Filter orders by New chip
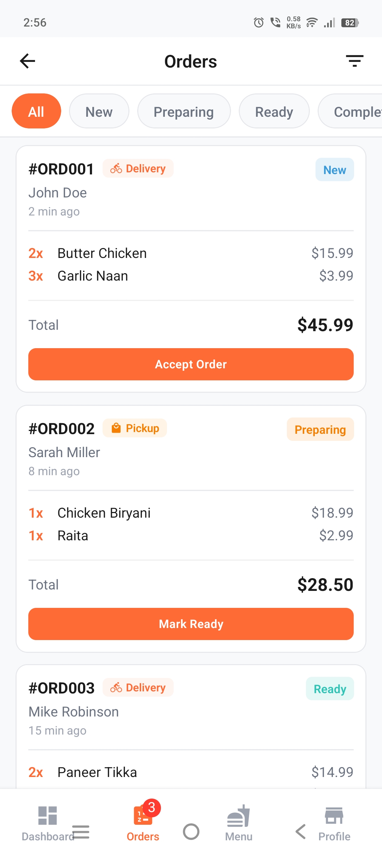382x852 pixels. 99,111
